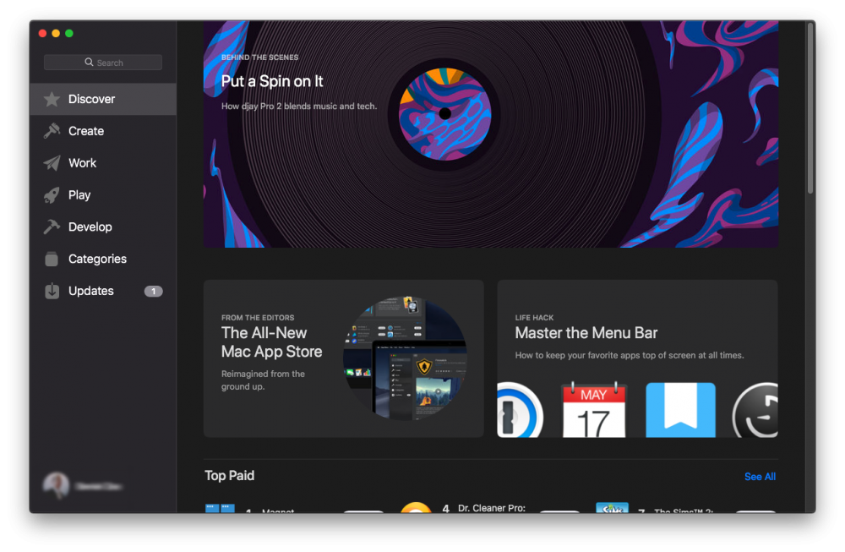Click the Create paintbrush icon
The image size is (845, 552).
tap(52, 131)
